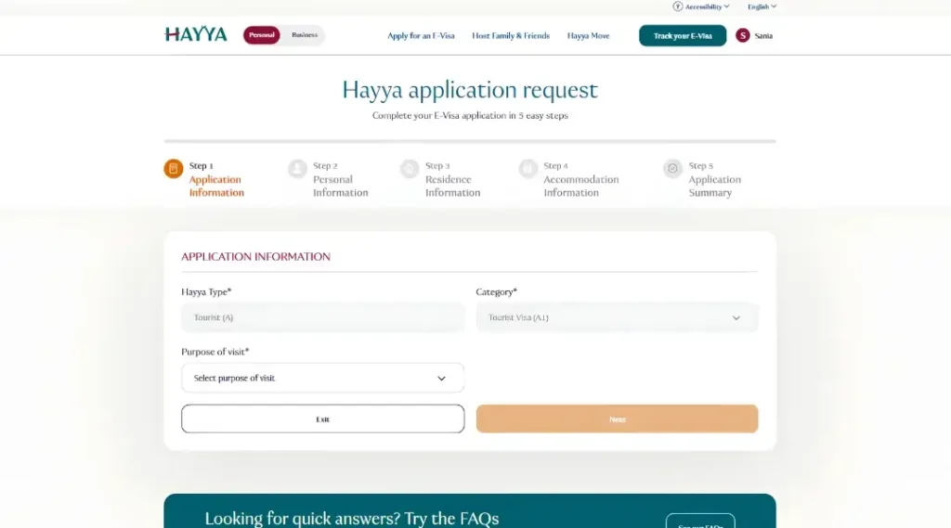Click the accessibility person icon

[x=677, y=6]
